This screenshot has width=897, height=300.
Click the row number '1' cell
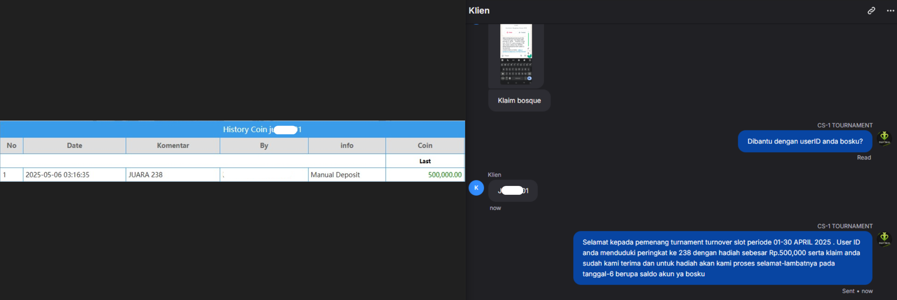click(x=12, y=175)
